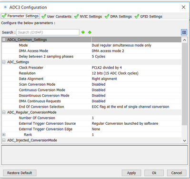Viewport: 190px width, 179px height.
Task: Collapse the ADC_Injected_ConversionMode group
Action: click(x=4, y=140)
